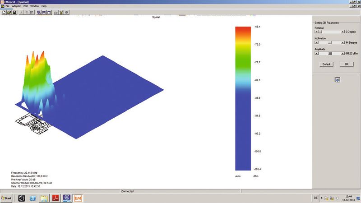
Task: Click Inclination slider left arrow
Action: click(x=316, y=42)
